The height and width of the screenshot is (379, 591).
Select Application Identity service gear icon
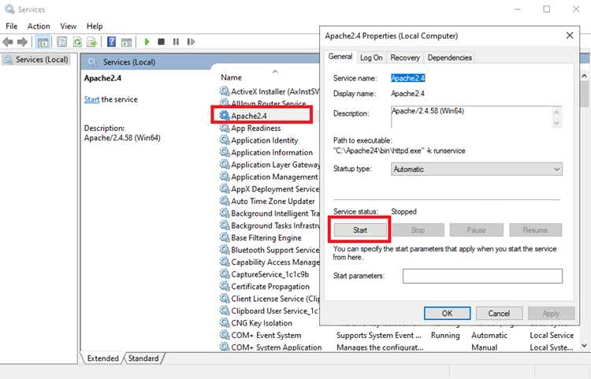tap(225, 139)
